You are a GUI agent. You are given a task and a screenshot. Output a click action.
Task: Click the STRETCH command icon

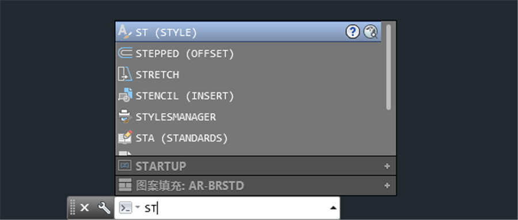[125, 74]
